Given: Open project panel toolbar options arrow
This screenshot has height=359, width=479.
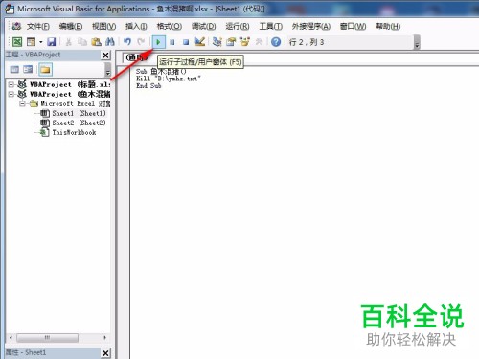Looking at the screenshot, I should click(107, 69).
